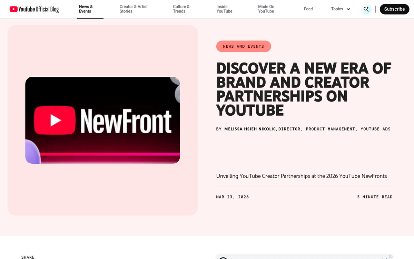The image size is (414, 259).
Task: Click the NewFront article thumbnail
Action: click(x=102, y=120)
